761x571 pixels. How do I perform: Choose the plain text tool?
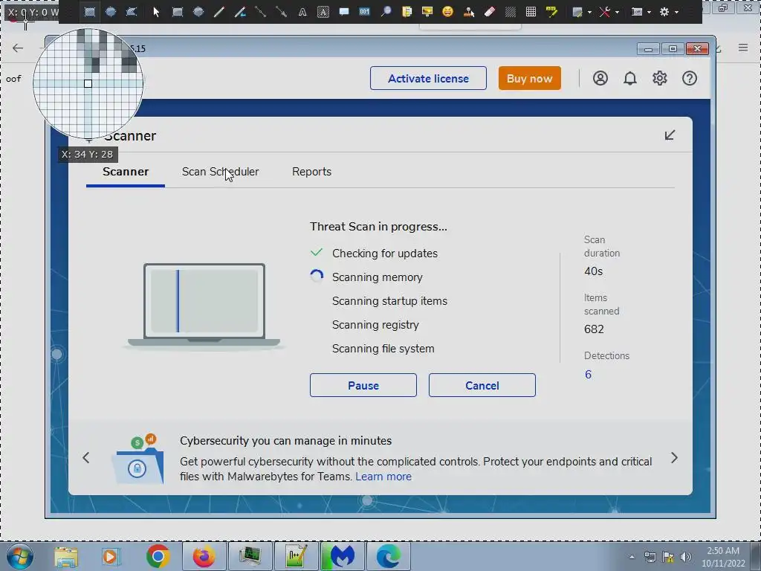point(302,12)
